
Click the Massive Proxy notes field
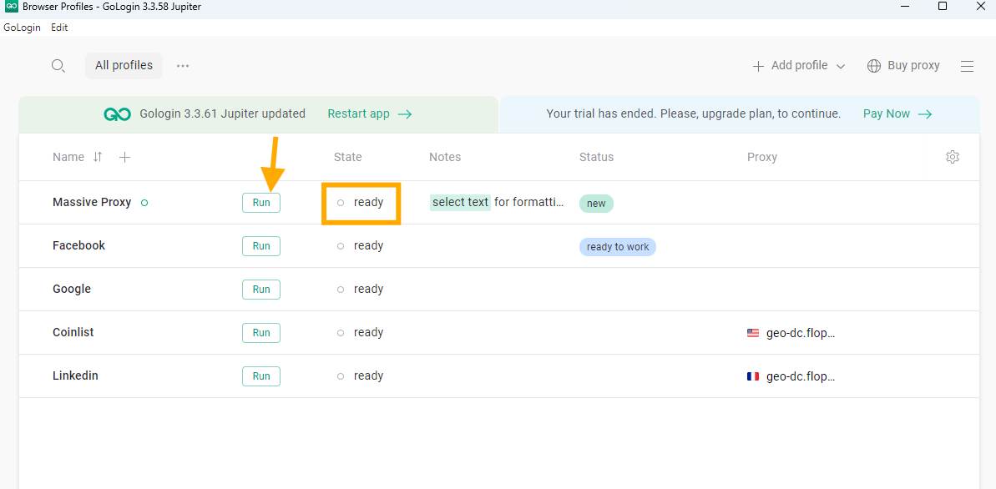[x=497, y=203]
